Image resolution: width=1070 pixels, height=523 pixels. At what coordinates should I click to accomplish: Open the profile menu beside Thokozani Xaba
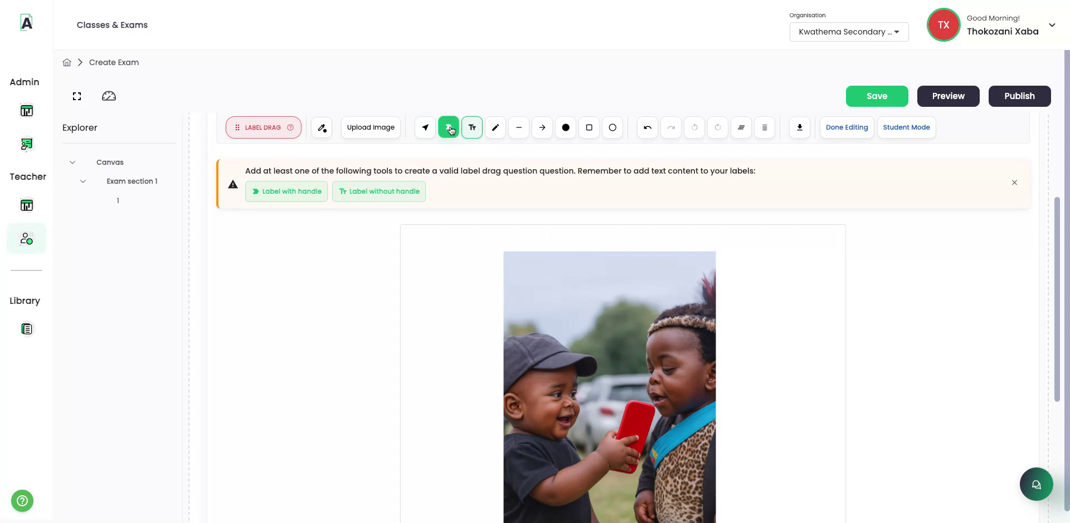tap(1053, 24)
